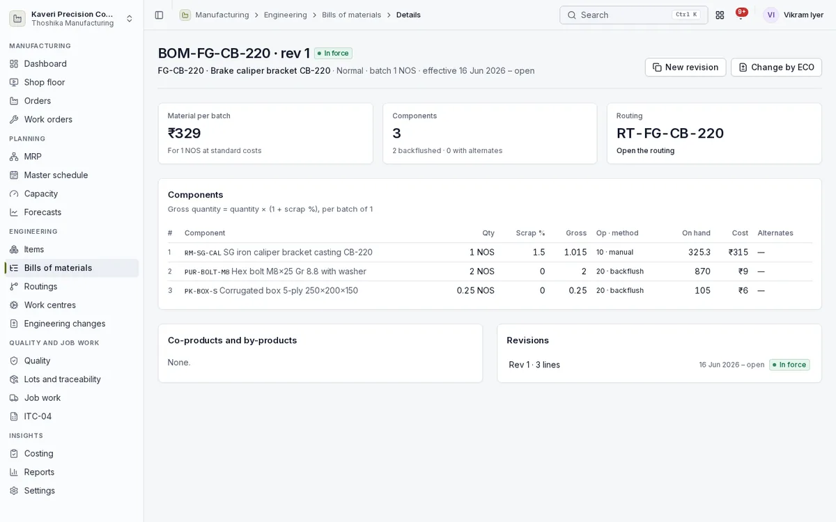This screenshot has width=836, height=522.
Task: Click the Work centres gear icon
Action: (x=14, y=305)
